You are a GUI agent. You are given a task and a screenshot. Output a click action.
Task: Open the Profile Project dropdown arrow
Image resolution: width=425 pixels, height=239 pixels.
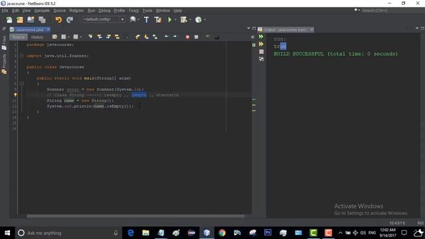click(205, 19)
